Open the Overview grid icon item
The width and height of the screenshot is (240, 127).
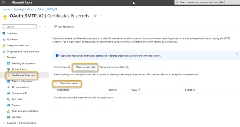tap(4, 34)
